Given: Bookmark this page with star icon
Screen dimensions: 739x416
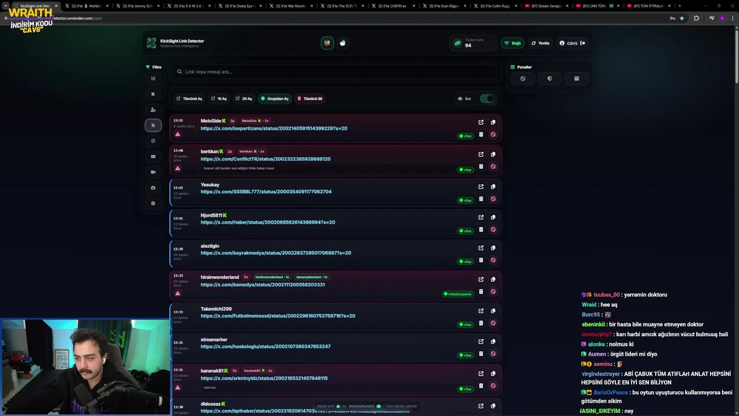Looking at the screenshot, I should (682, 18).
